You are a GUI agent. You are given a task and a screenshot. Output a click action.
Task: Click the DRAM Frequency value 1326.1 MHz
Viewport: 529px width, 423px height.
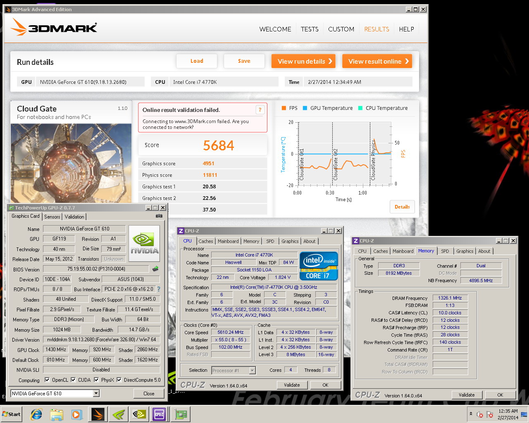click(450, 298)
